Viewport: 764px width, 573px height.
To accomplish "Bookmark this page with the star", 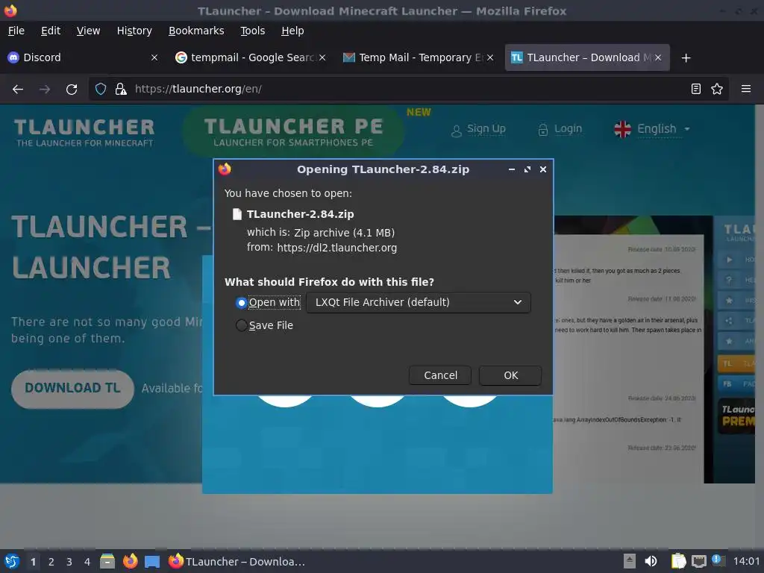I will click(717, 90).
